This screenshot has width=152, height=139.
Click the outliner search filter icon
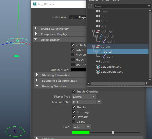pyautogui.click(x=90, y=6)
